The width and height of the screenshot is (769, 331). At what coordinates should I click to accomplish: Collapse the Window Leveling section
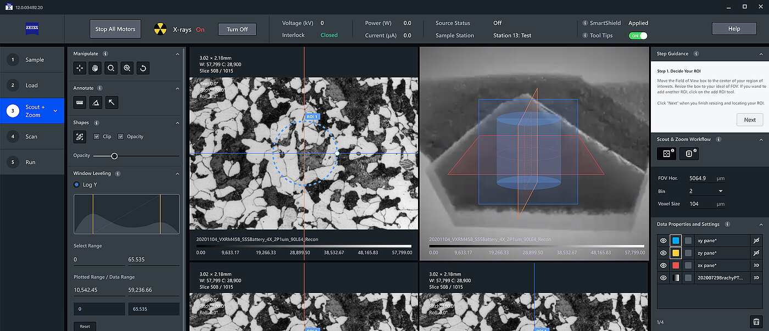click(177, 173)
